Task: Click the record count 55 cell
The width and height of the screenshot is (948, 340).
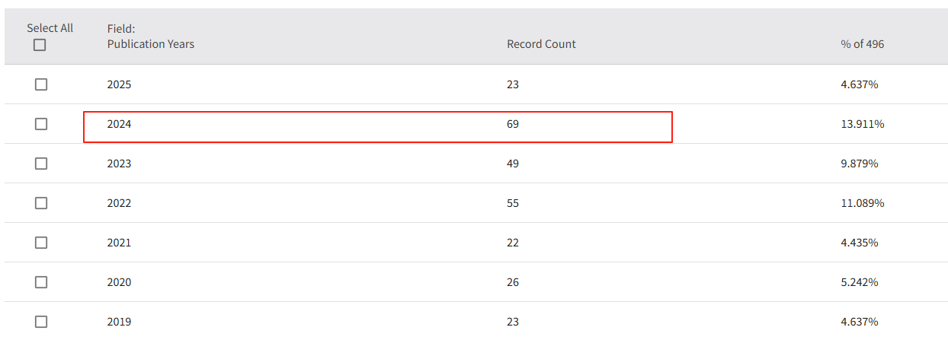Action: click(513, 203)
